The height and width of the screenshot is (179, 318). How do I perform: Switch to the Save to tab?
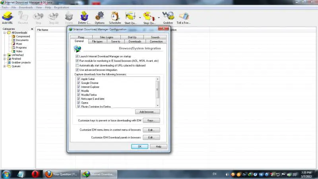116,41
